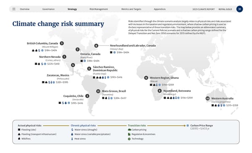Click the Carbon pricing cloud legend icon

tap(129, 130)
